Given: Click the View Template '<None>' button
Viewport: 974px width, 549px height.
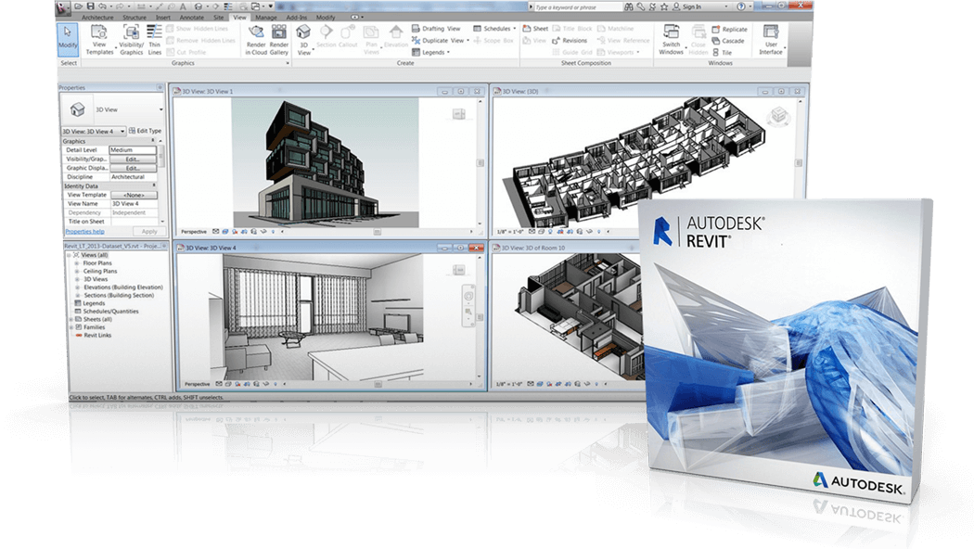Looking at the screenshot, I should pyautogui.click(x=134, y=195).
